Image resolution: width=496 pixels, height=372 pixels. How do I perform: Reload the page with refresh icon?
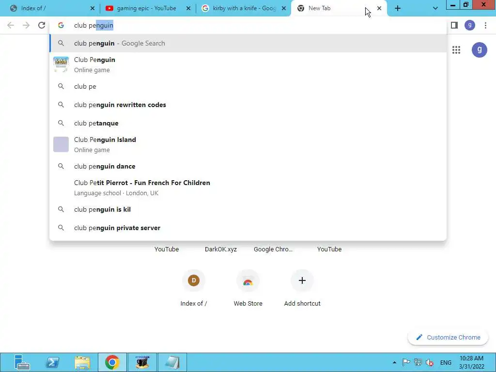coord(42,25)
